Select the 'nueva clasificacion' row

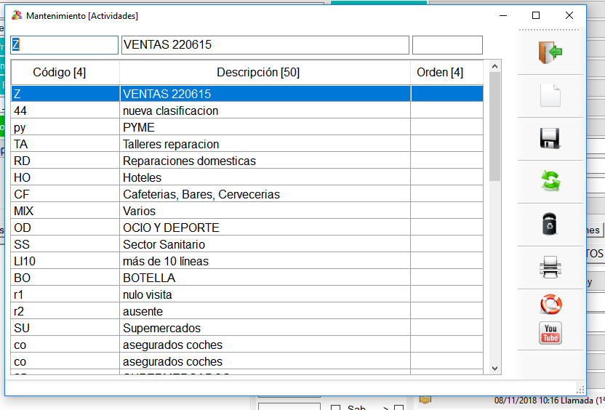[247, 110]
